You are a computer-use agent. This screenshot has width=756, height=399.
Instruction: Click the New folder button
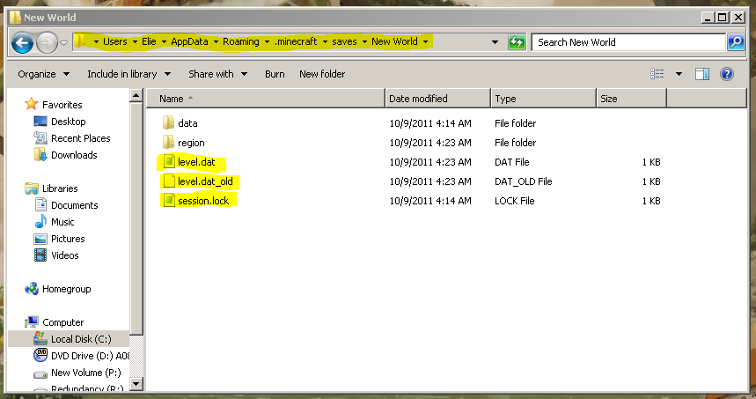322,75
